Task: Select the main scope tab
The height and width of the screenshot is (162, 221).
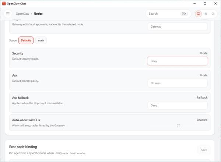Action: [x=41, y=40]
